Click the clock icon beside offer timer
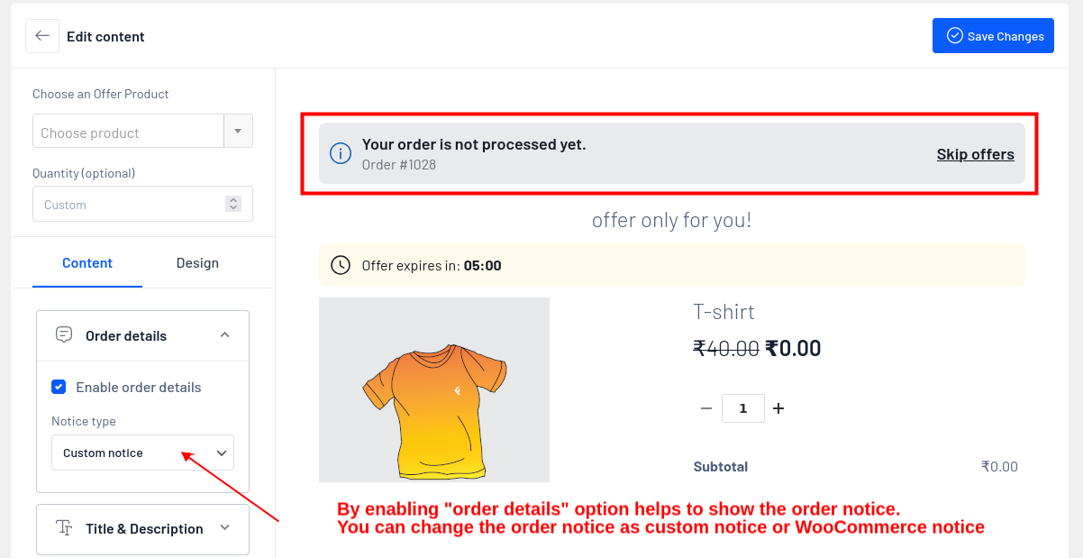The width and height of the screenshot is (1083, 558). (341, 265)
